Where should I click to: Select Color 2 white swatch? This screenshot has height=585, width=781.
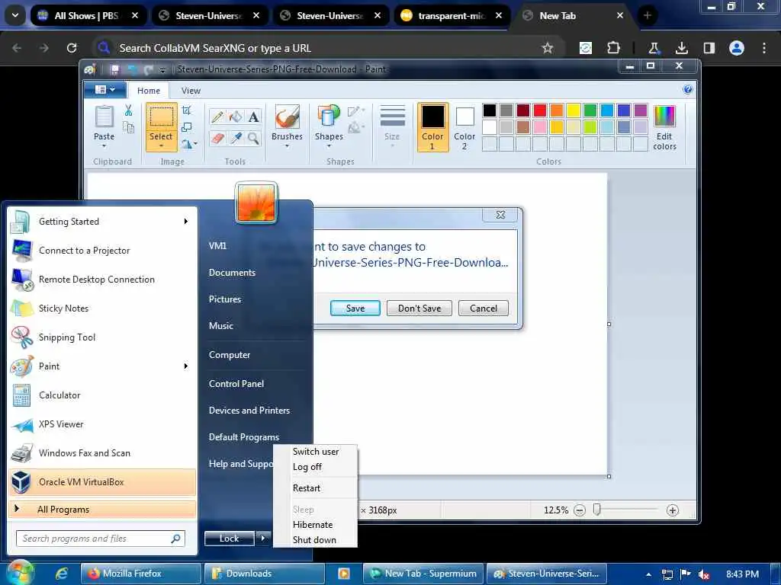pos(464,127)
